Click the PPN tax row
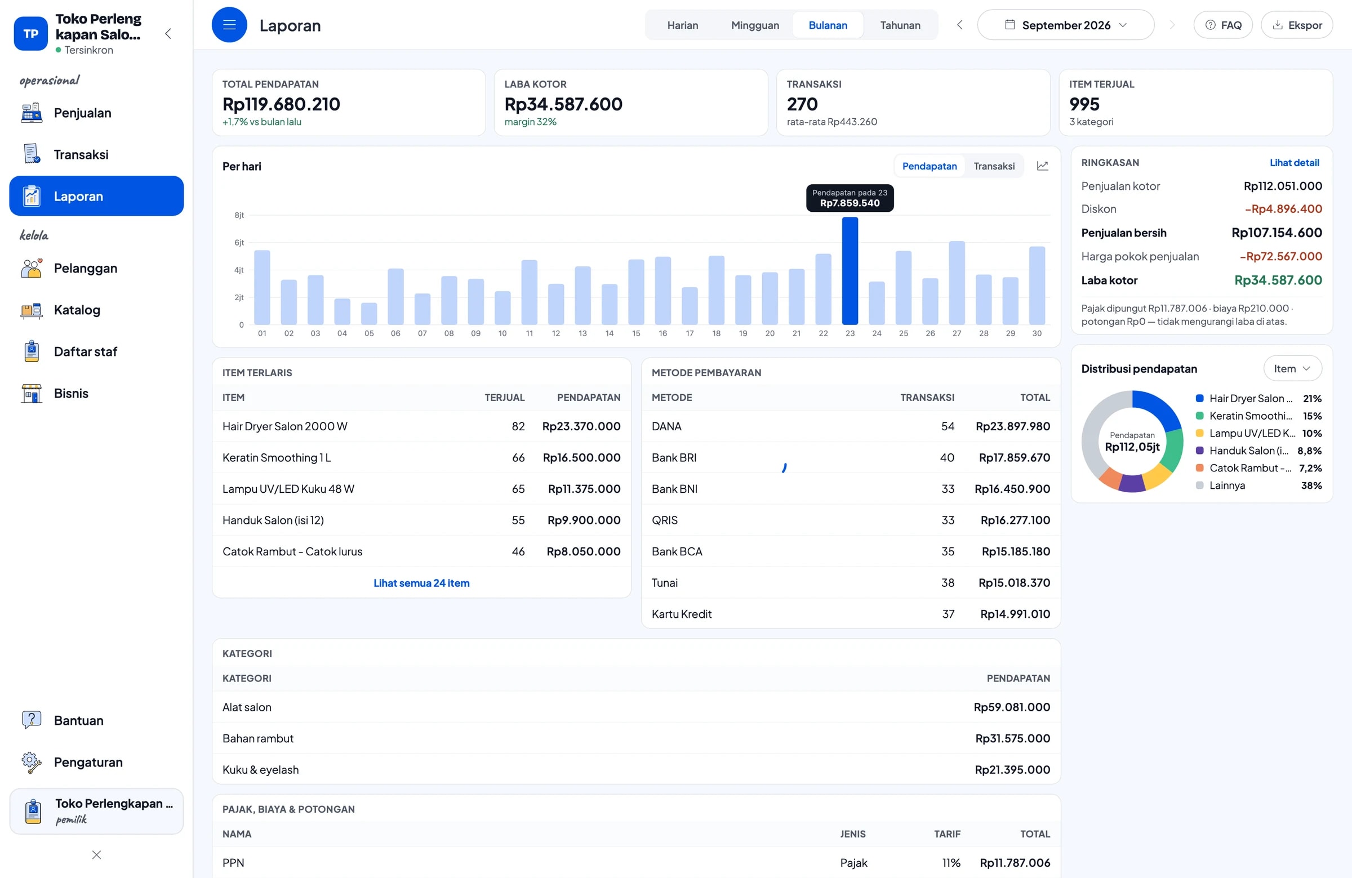Screen dimensions: 1352x878 636,863
